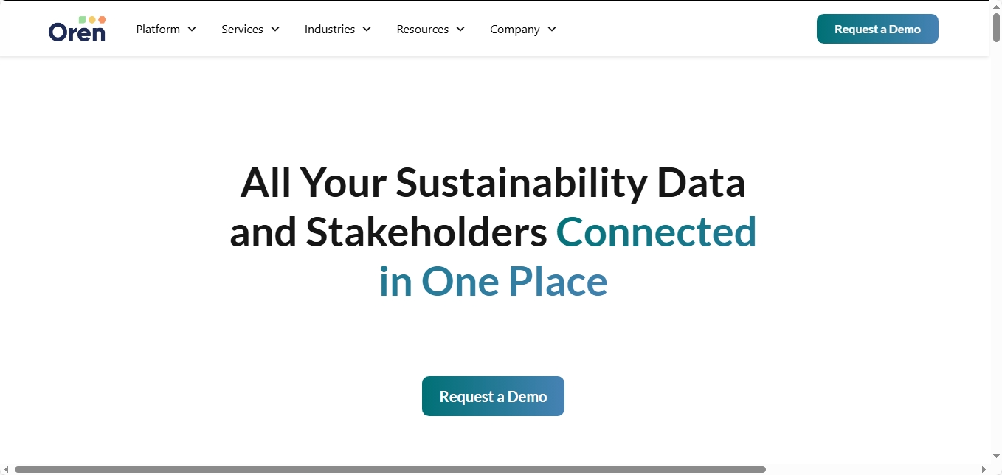Expand the Industries chevron arrow
Image resolution: width=1002 pixels, height=475 pixels.
tap(367, 30)
